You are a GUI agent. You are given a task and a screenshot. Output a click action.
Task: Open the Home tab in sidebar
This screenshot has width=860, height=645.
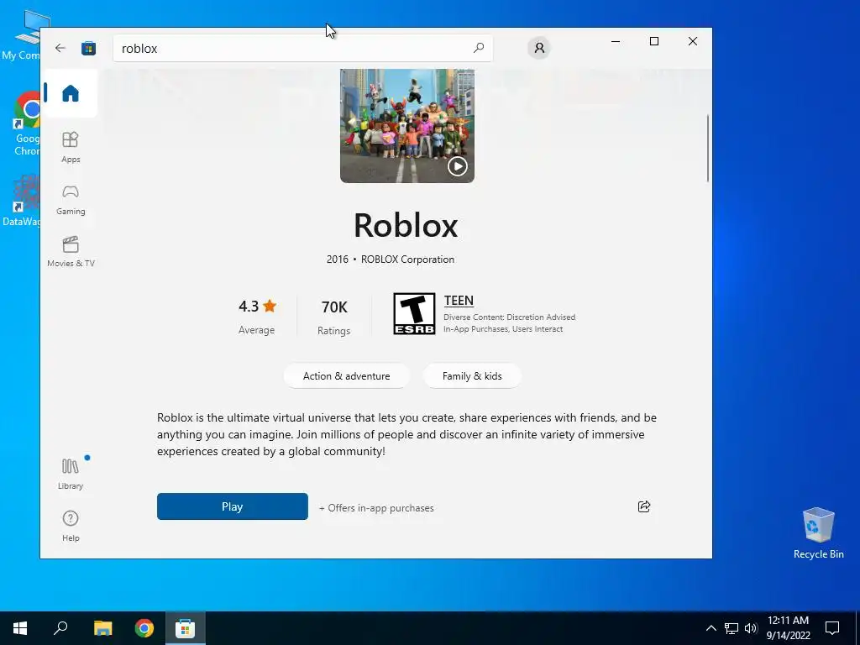(71, 92)
